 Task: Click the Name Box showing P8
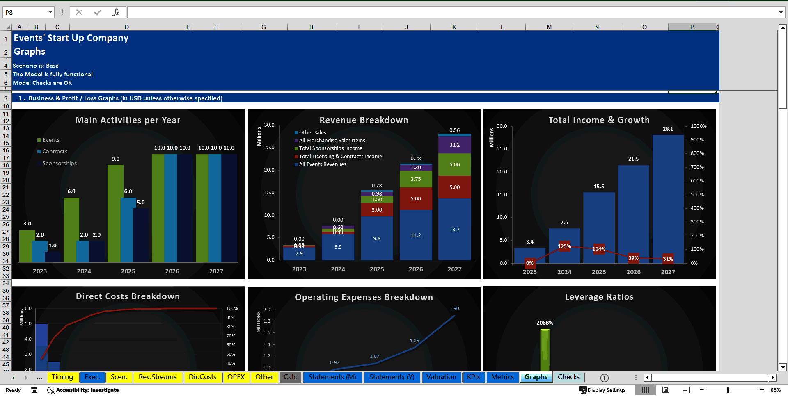tap(25, 12)
